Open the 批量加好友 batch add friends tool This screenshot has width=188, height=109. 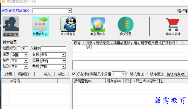[11, 27]
